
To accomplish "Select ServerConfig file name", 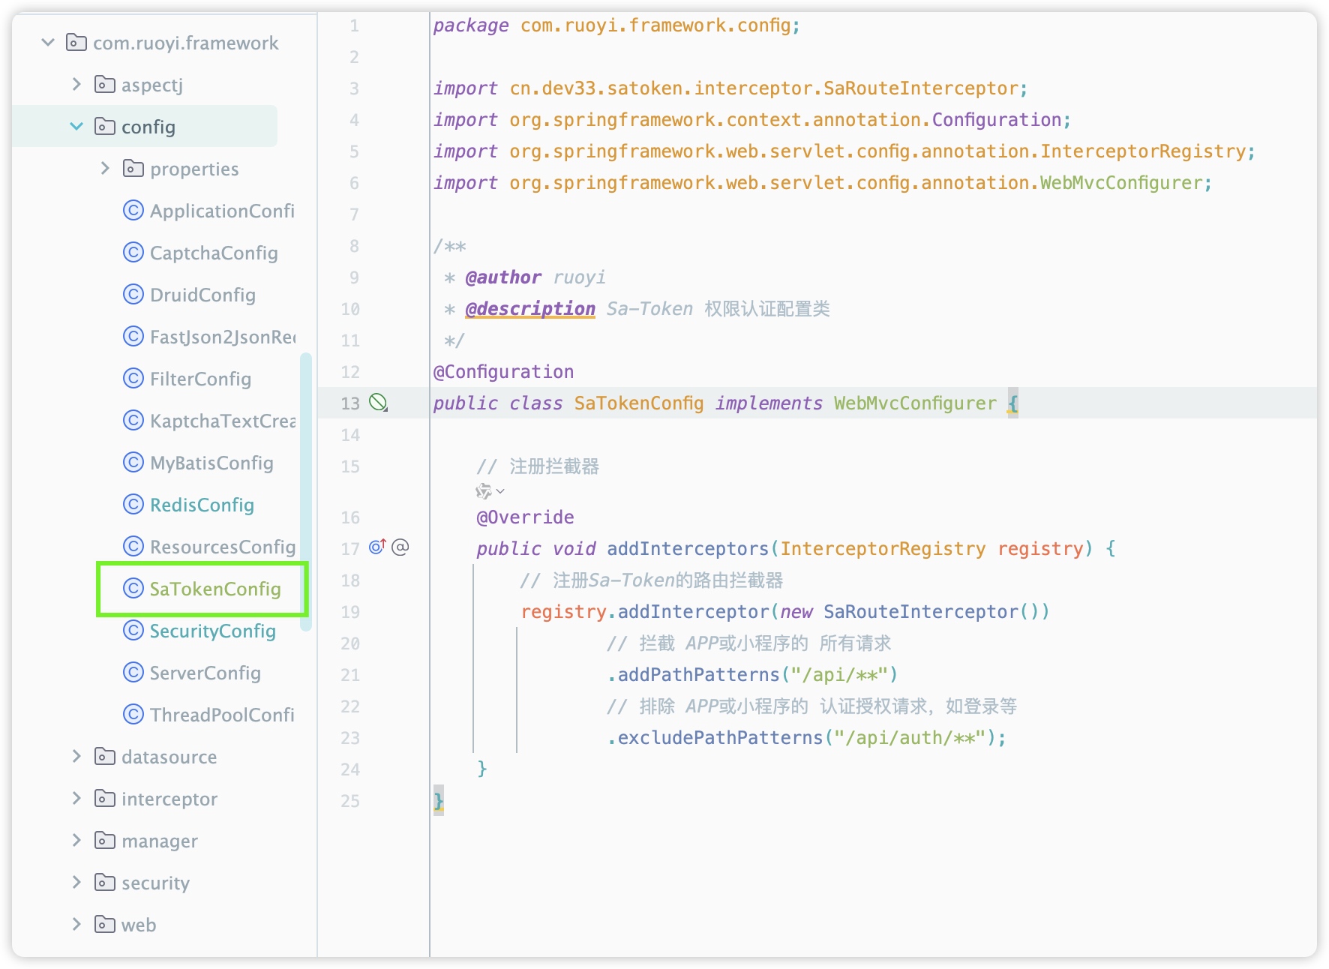I will [x=205, y=673].
